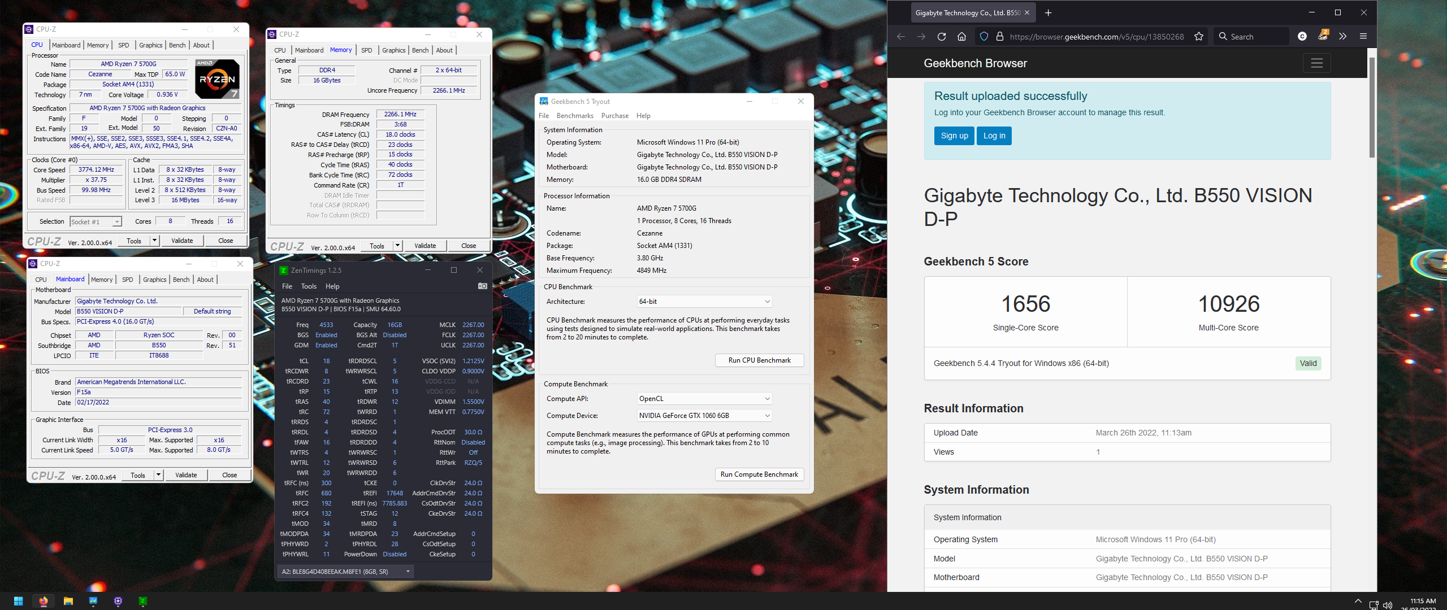Reload the Geekbench browser page
The width and height of the screenshot is (1447, 610).
coord(941,37)
